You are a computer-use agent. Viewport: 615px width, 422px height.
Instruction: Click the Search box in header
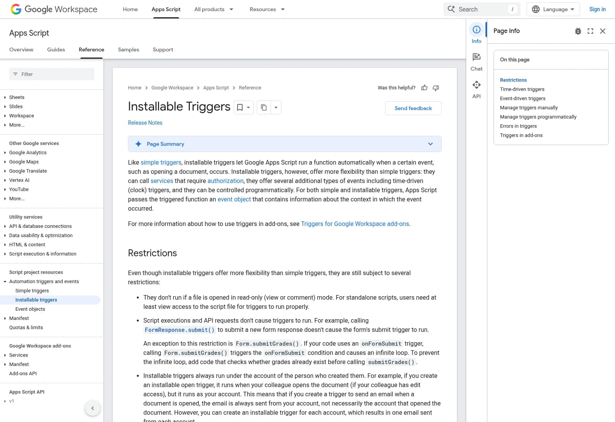482,9
